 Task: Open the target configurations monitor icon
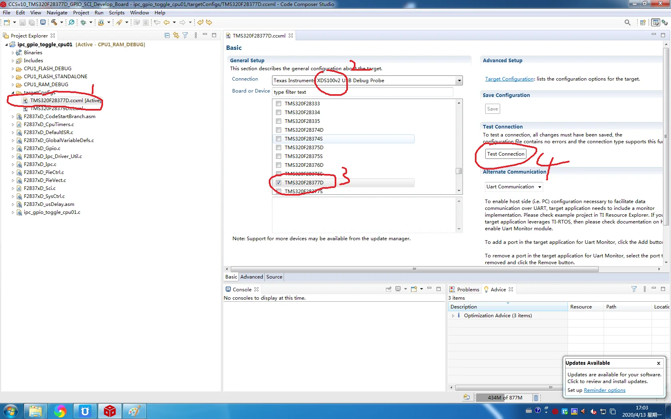(43, 22)
